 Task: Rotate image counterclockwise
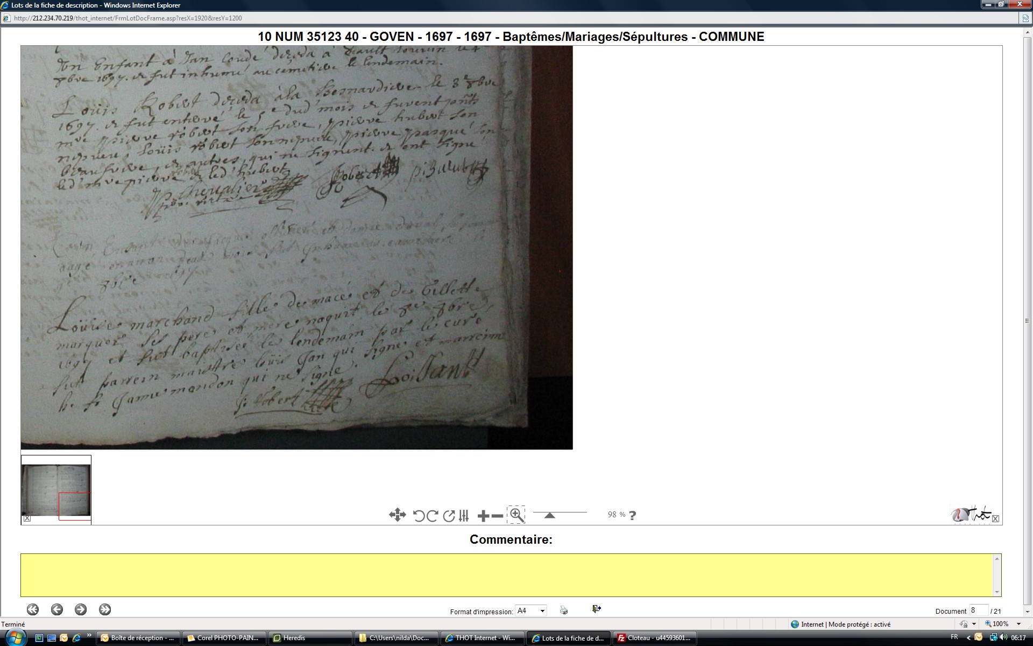(x=419, y=516)
